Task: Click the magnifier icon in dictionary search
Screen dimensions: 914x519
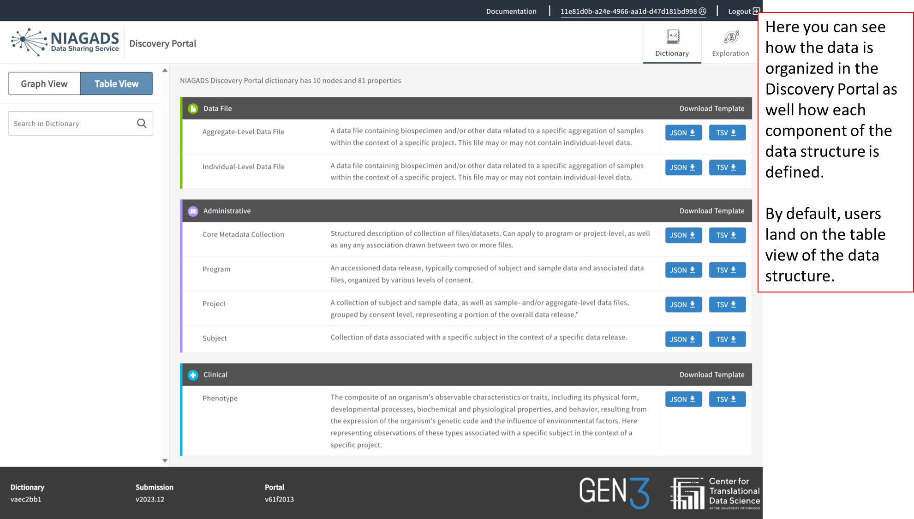Action: pyautogui.click(x=142, y=123)
